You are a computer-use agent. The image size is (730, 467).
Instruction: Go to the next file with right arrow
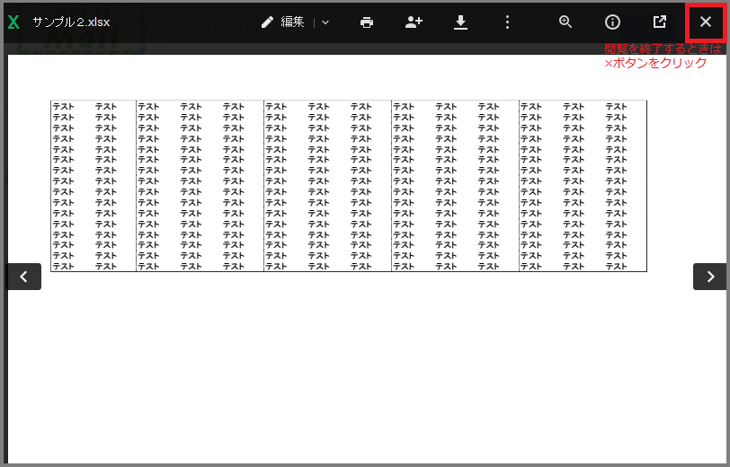(709, 277)
